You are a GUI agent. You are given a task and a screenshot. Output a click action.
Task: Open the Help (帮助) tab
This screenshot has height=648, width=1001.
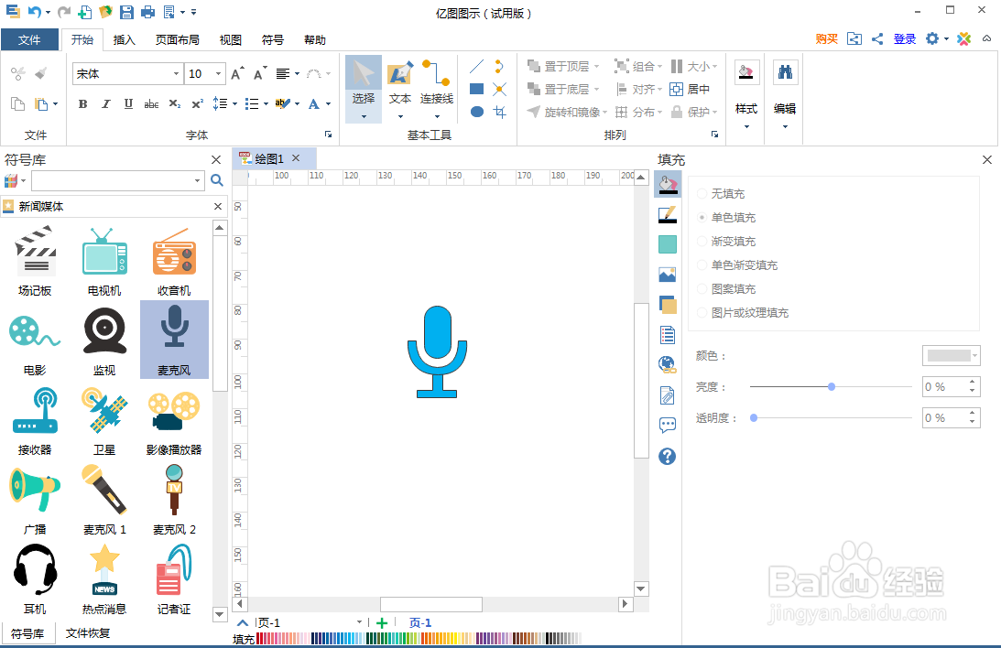point(315,39)
